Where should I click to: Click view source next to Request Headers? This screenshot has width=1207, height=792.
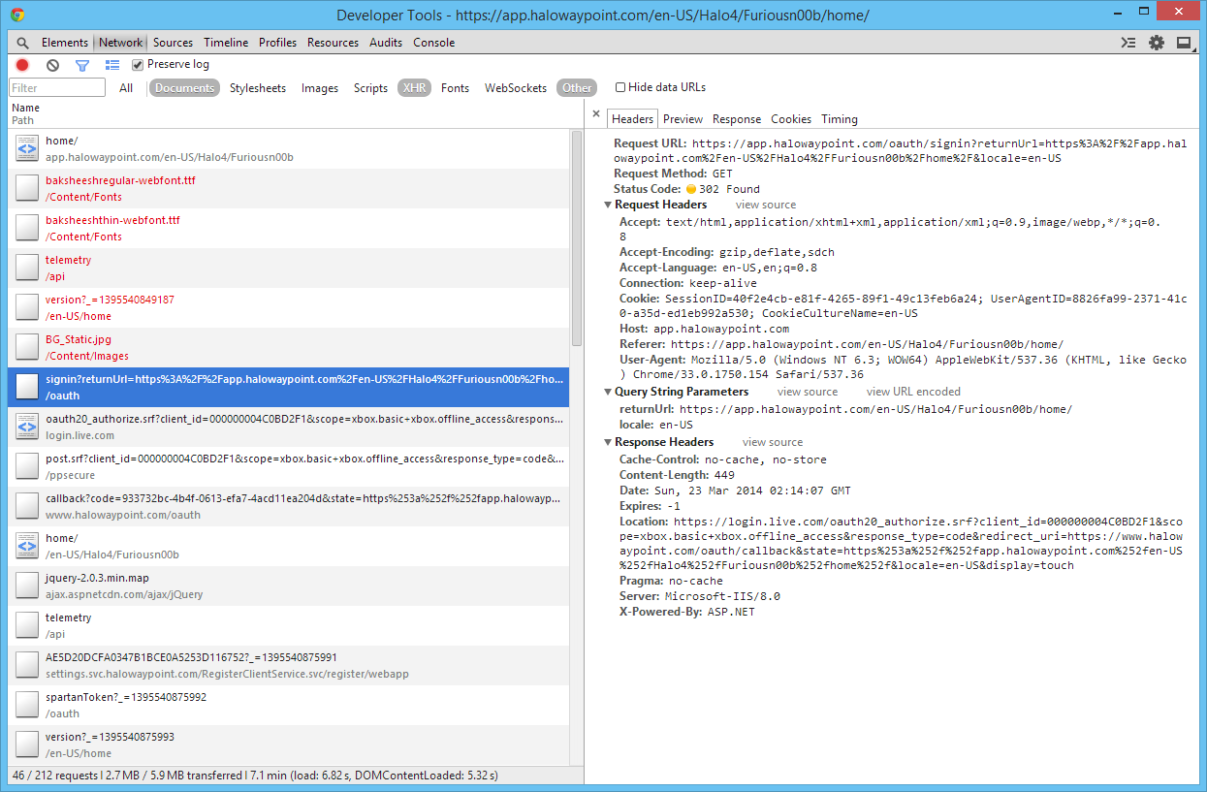tap(766, 206)
